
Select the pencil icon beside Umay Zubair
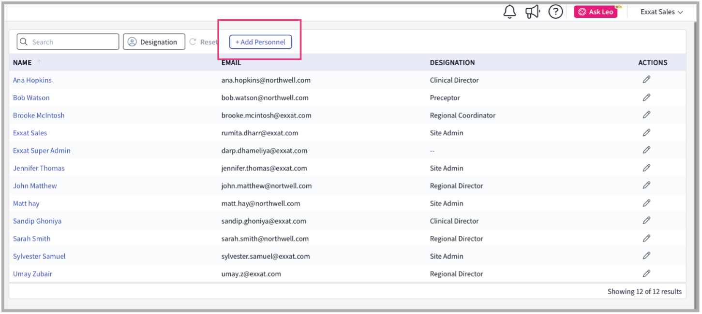tap(646, 273)
